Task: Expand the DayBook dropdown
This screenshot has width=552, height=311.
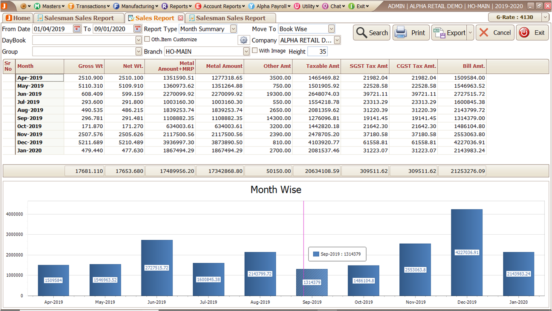Action: tap(139, 40)
